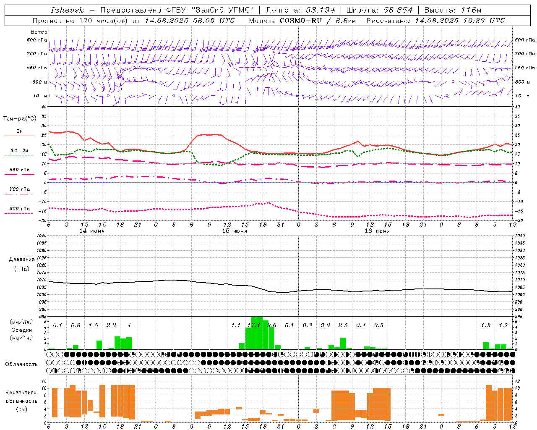Viewport: 537px width, 430px height.
Task: Click the 850 гПа temperature legend entry
Action: [19, 170]
